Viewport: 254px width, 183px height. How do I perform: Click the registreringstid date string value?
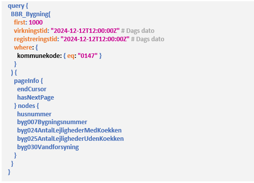click(95, 39)
